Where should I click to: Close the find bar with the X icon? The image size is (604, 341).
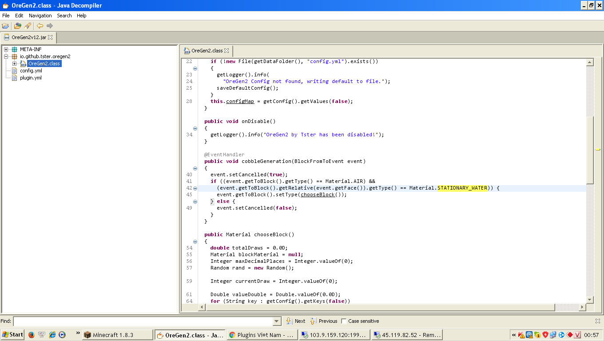[597, 321]
